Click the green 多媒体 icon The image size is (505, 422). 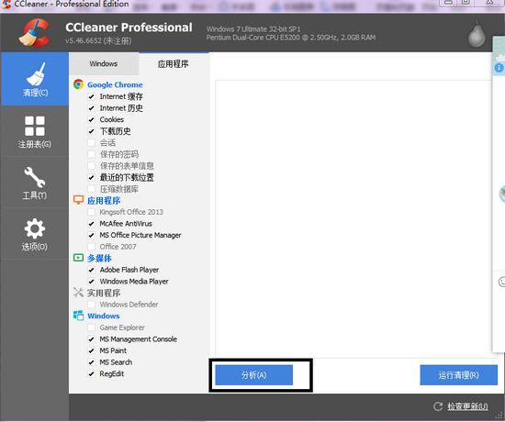tap(78, 258)
